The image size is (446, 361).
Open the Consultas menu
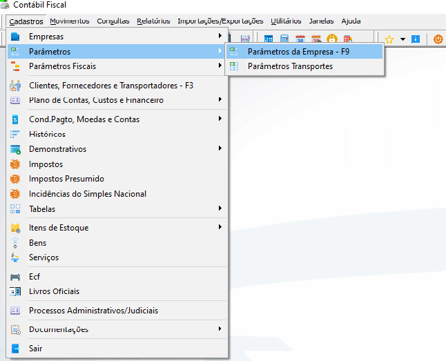(x=113, y=21)
